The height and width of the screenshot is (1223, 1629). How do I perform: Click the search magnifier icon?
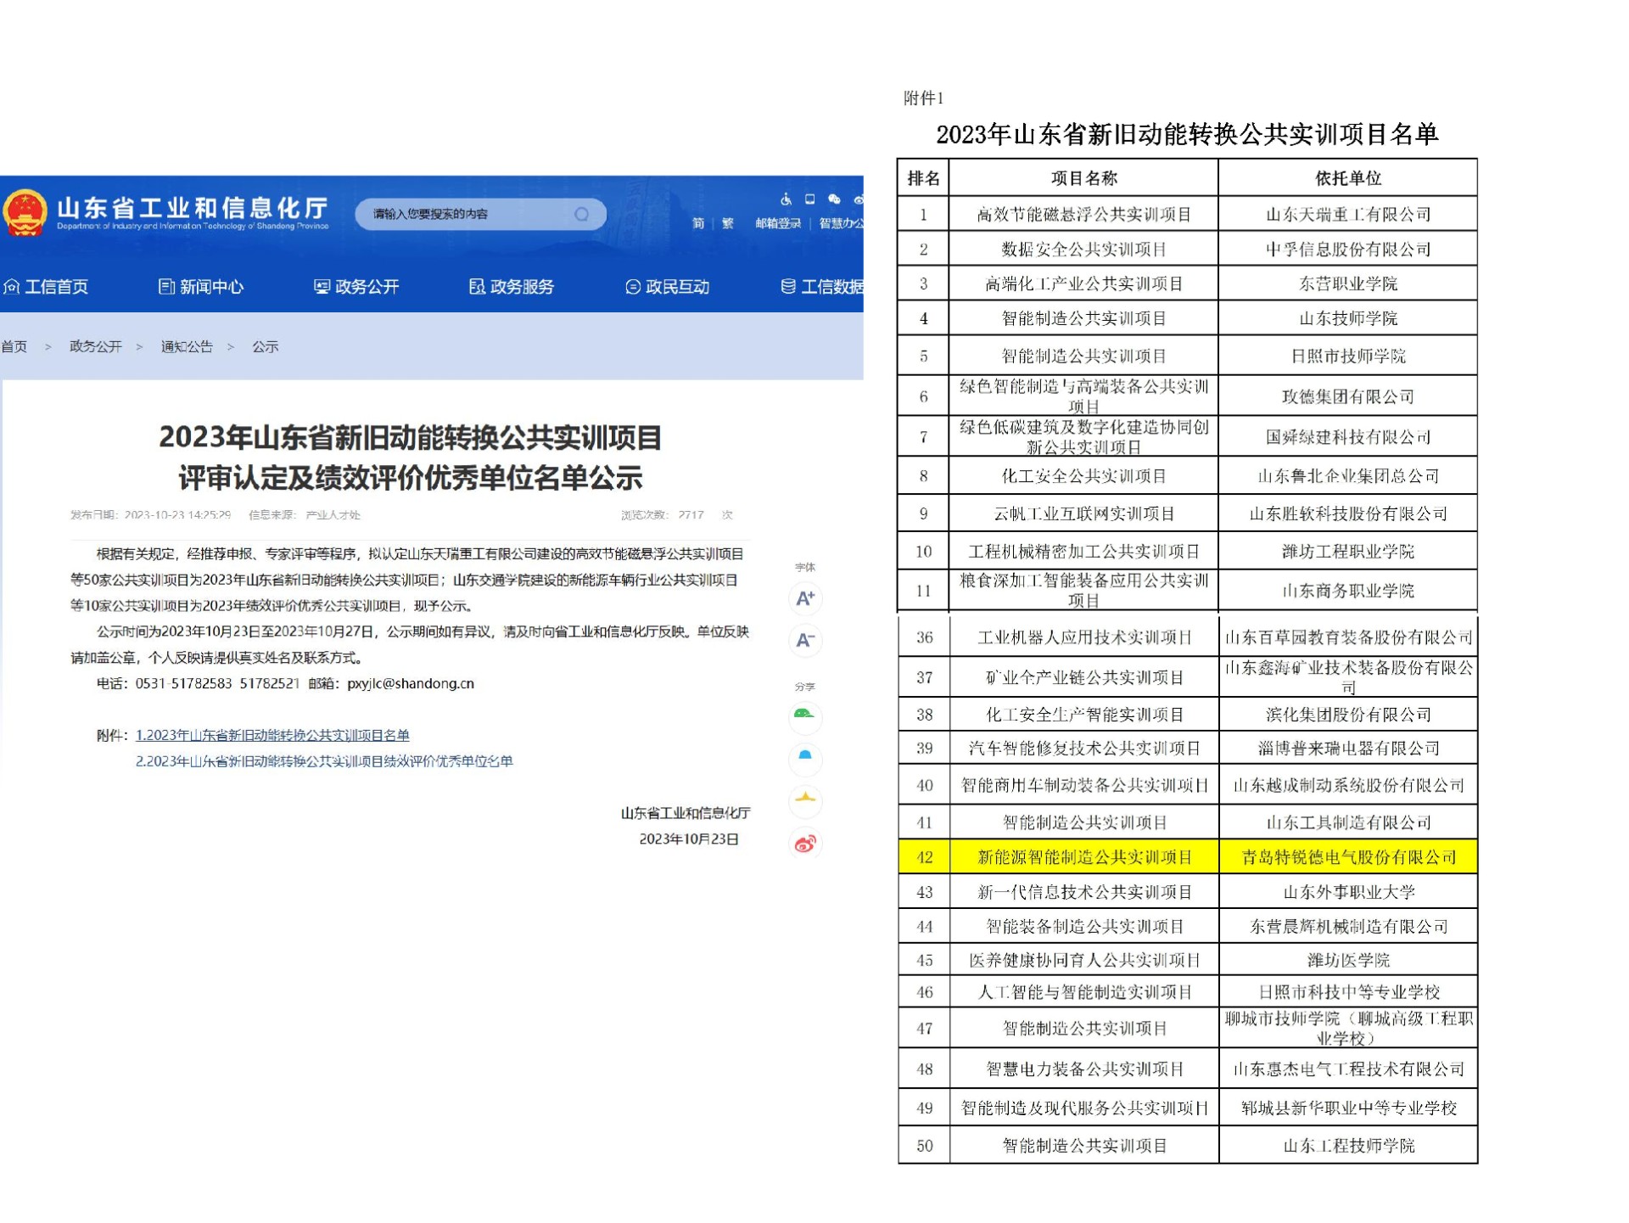point(581,214)
